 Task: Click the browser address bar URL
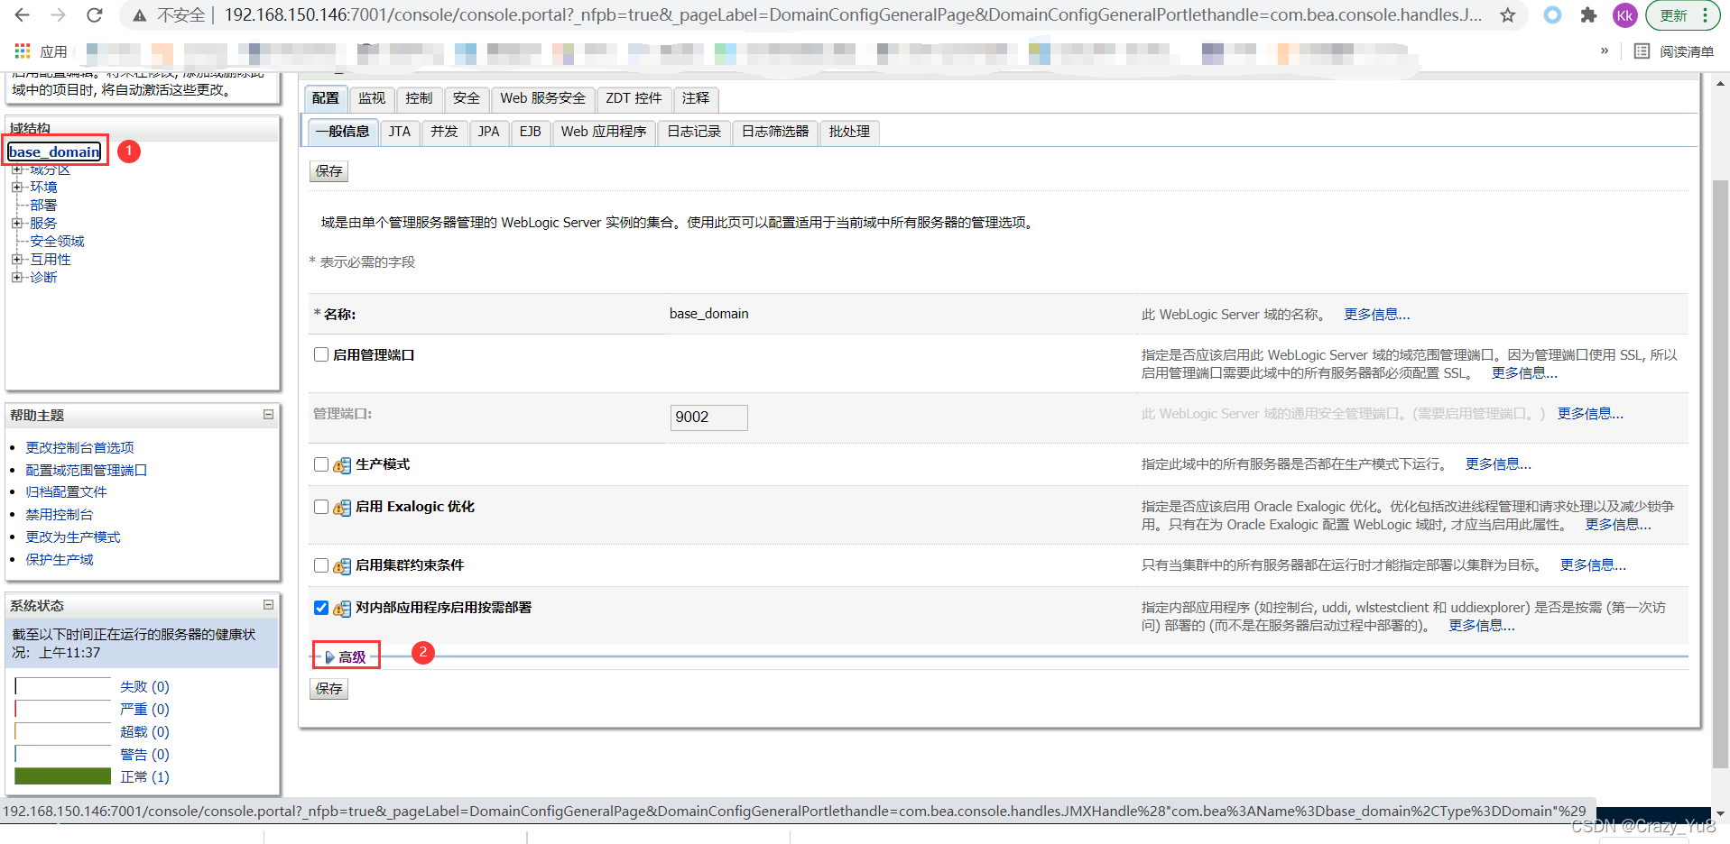(x=853, y=15)
